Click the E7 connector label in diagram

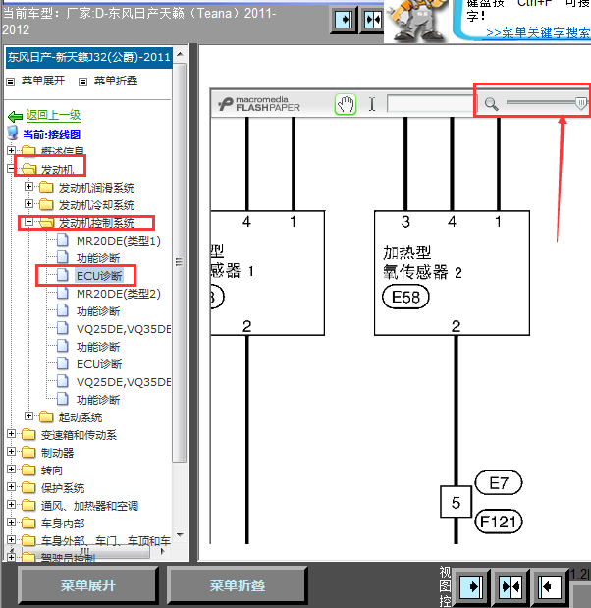(x=499, y=483)
